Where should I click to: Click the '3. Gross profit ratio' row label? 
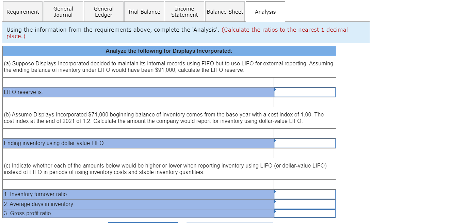click(27, 213)
